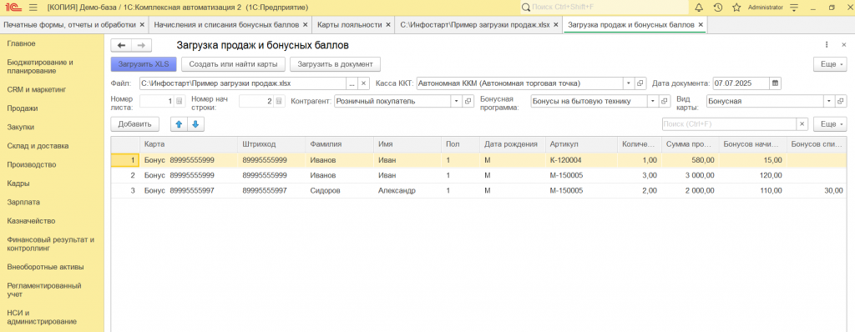Click into the Дата документа field
855x332 pixels.
[x=741, y=84]
